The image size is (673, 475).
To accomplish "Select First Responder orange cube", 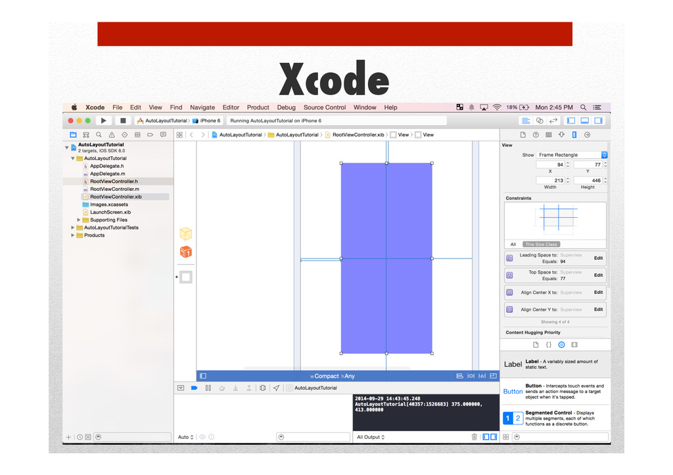I will [186, 252].
